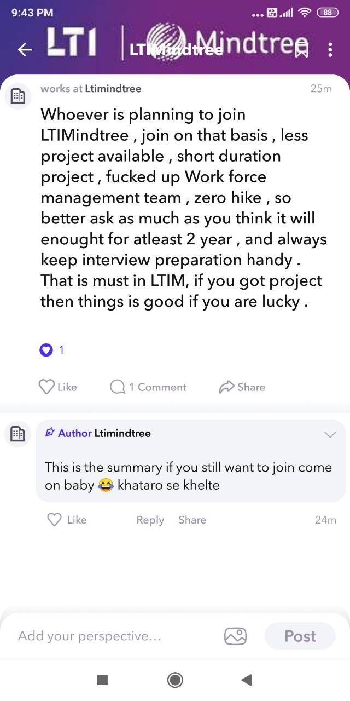
Task: View the purple heart reaction count
Action: 47,350
